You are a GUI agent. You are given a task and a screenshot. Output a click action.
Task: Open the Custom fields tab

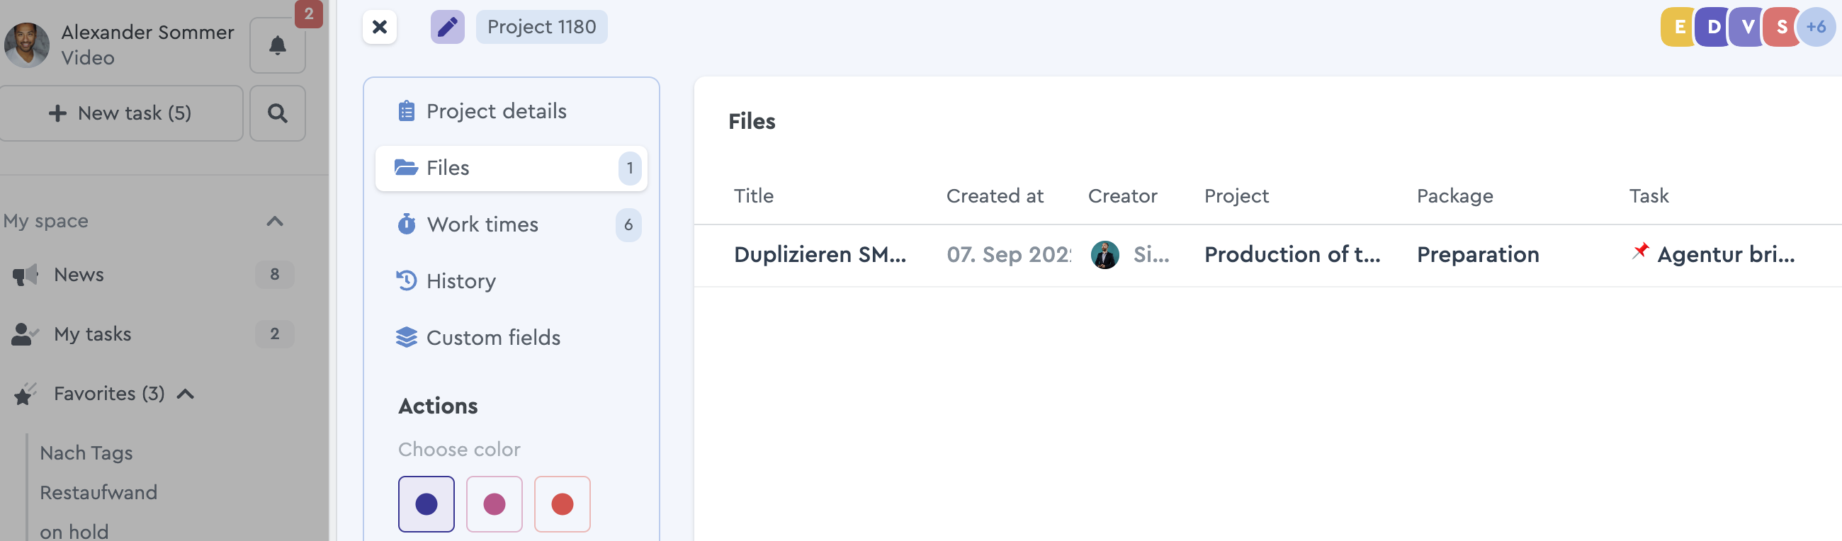[511, 337]
